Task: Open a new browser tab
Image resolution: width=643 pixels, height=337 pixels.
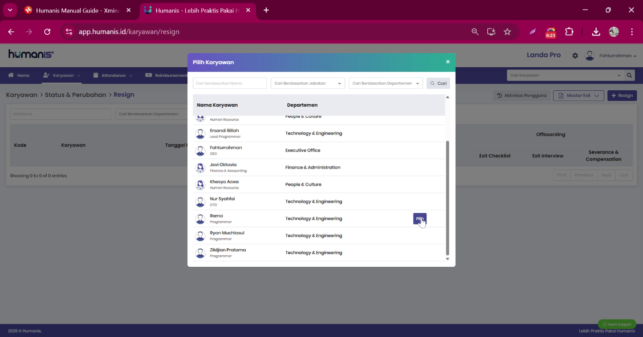Action: point(266,10)
